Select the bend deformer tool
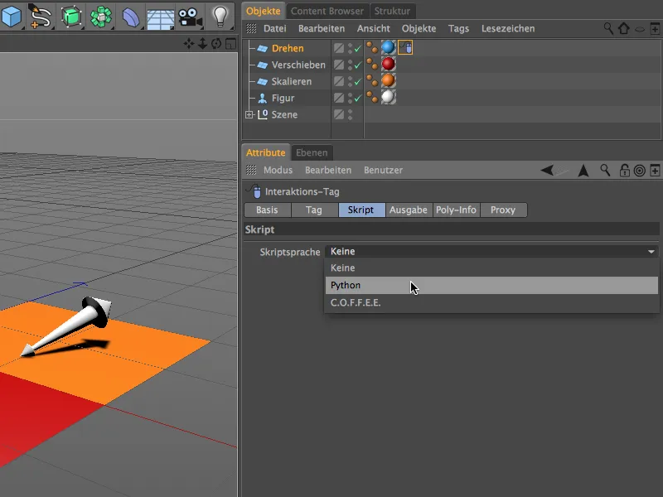 (131, 17)
